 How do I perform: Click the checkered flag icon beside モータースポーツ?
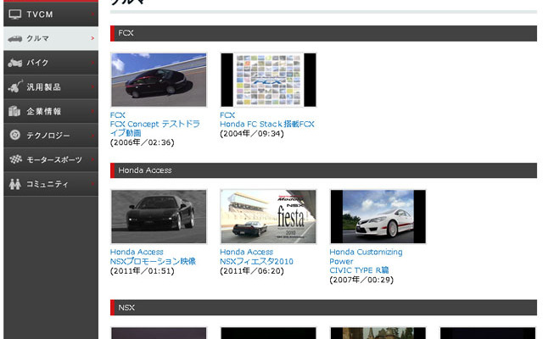(15, 159)
